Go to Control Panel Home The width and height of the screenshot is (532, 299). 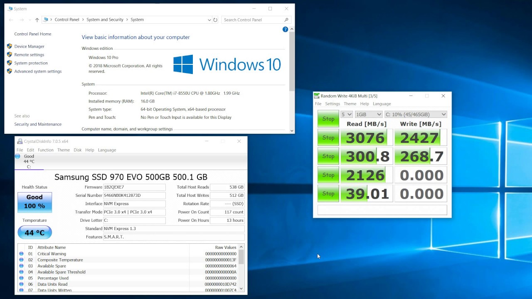pyautogui.click(x=33, y=34)
